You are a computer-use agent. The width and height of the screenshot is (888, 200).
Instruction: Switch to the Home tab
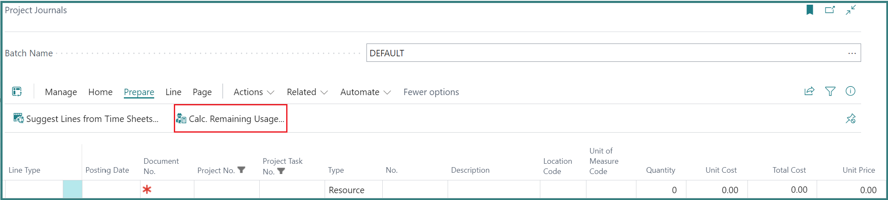pyautogui.click(x=100, y=92)
